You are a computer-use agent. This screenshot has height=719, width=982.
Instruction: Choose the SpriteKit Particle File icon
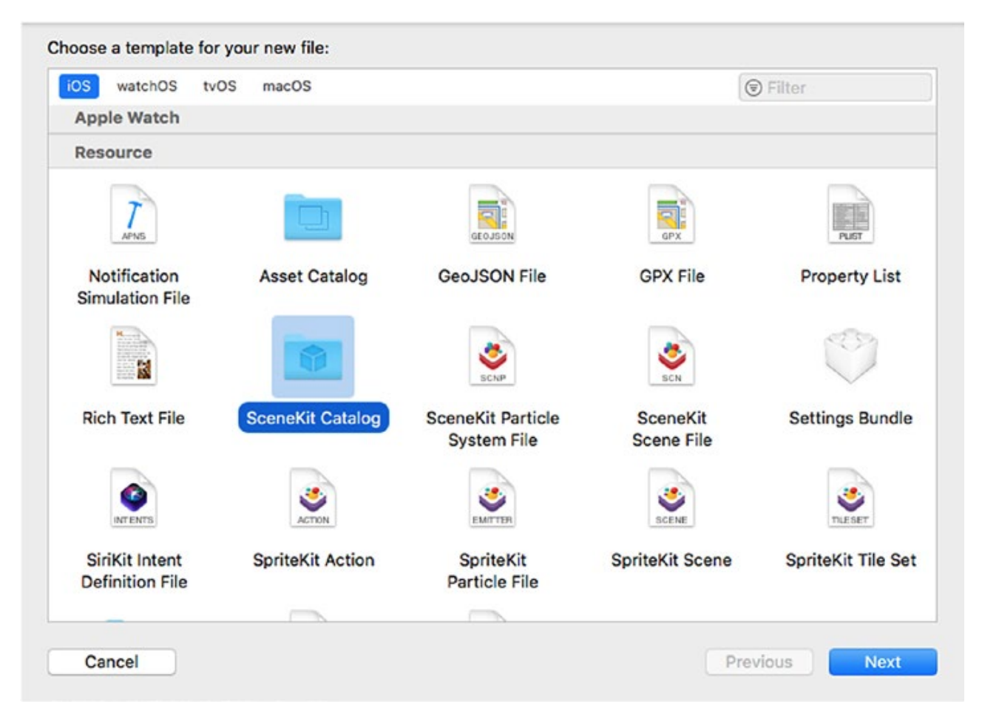pyautogui.click(x=492, y=498)
